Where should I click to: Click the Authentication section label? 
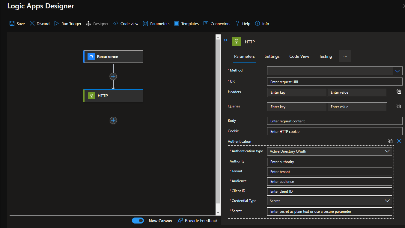coord(240,142)
